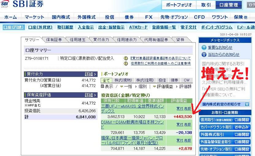Select 口座(円建) sub-navigation item
The width and height of the screenshot is (255, 156).
tap(14, 27)
